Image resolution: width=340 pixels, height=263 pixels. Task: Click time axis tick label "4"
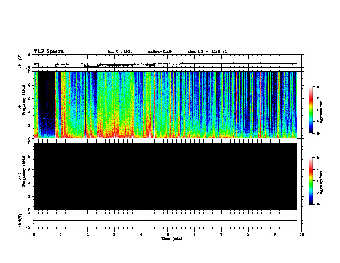(141, 234)
